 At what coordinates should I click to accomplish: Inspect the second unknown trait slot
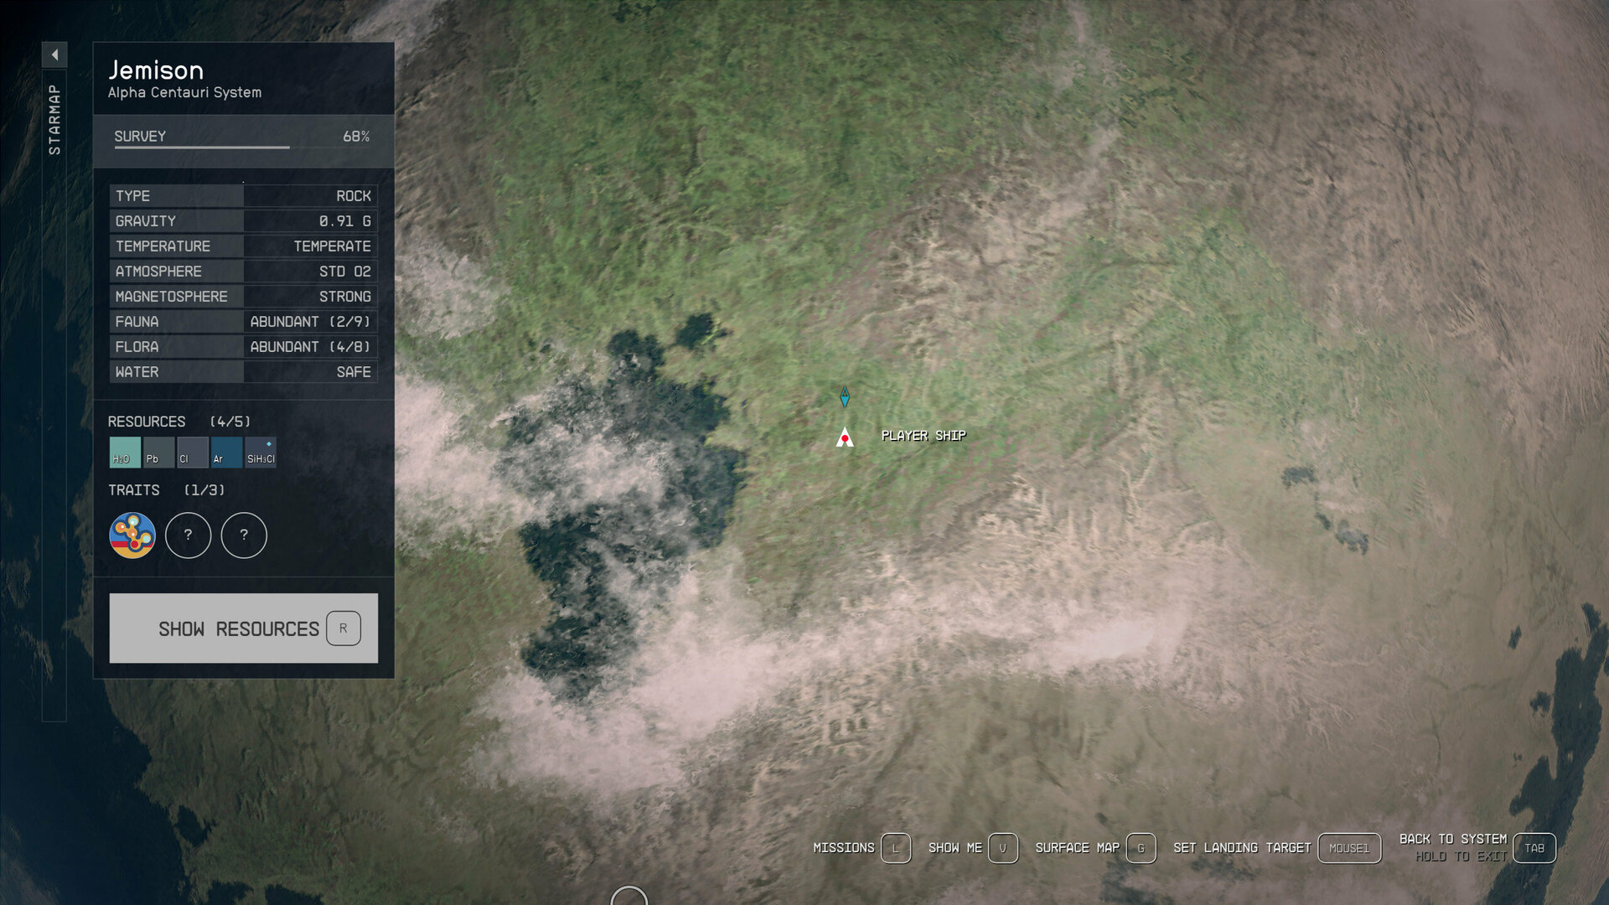(244, 535)
